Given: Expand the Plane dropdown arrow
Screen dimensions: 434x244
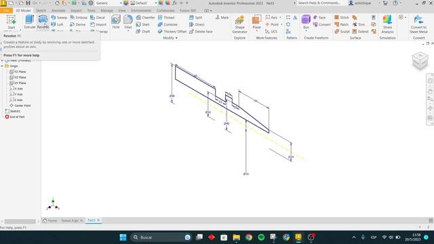Looking at the screenshot, I should [256, 30].
